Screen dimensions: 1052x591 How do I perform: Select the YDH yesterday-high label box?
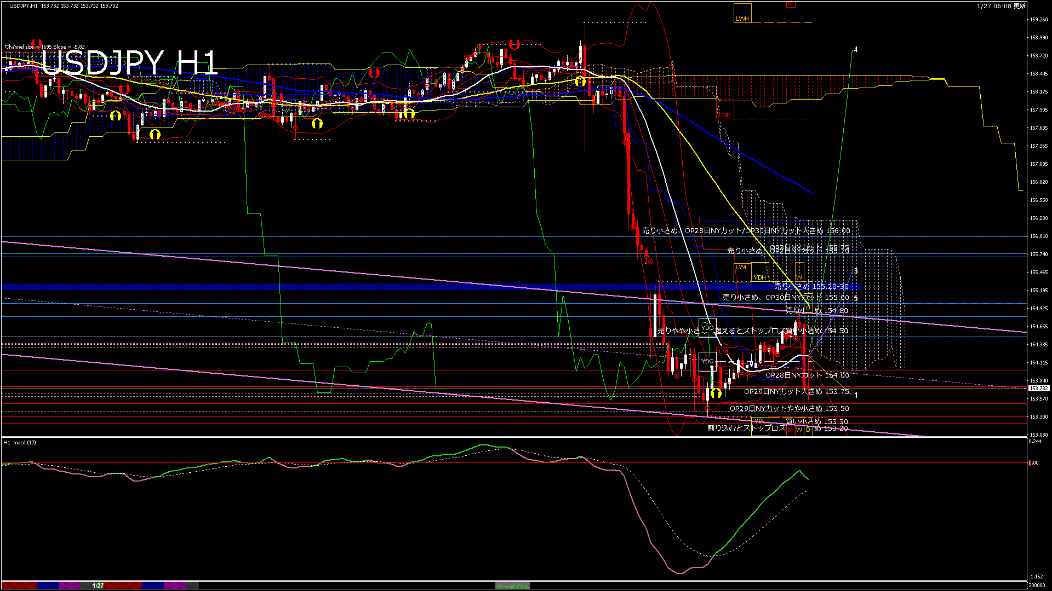click(760, 274)
